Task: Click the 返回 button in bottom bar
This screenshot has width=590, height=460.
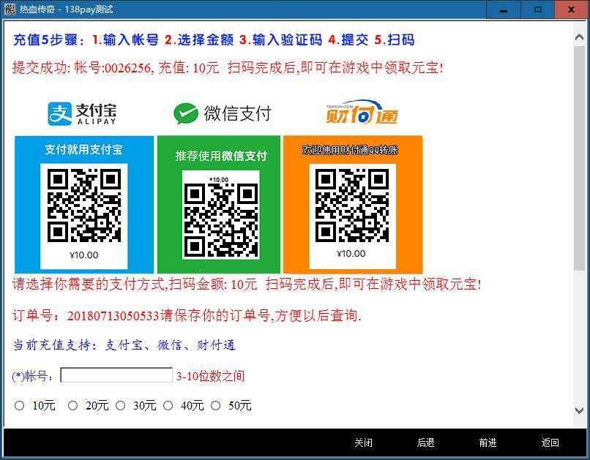Action: (550, 442)
